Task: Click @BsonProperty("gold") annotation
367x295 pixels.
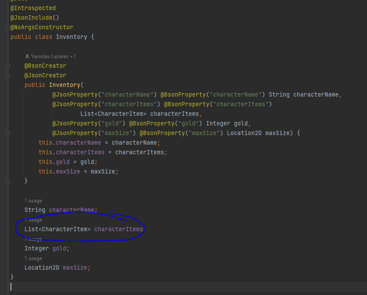Action: pyautogui.click(x=165, y=124)
